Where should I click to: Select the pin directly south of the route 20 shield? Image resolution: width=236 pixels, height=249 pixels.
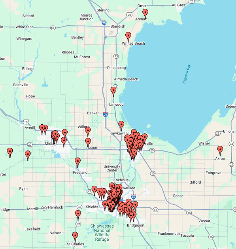pyautogui.click(x=28, y=155)
